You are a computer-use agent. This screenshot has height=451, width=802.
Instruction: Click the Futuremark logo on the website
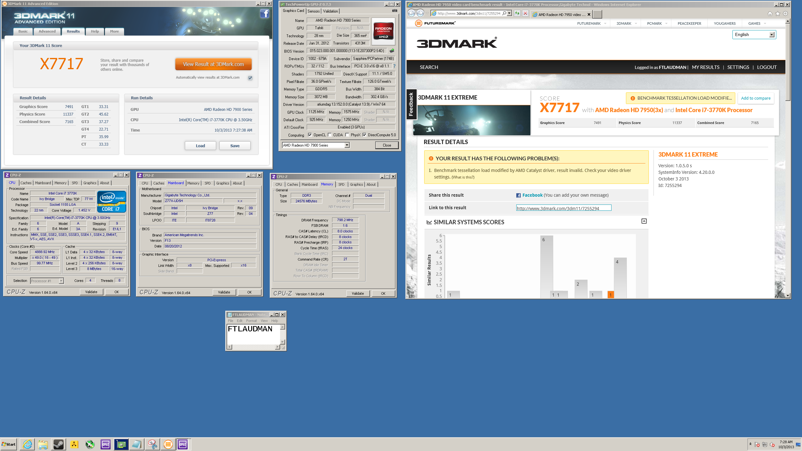(x=435, y=23)
